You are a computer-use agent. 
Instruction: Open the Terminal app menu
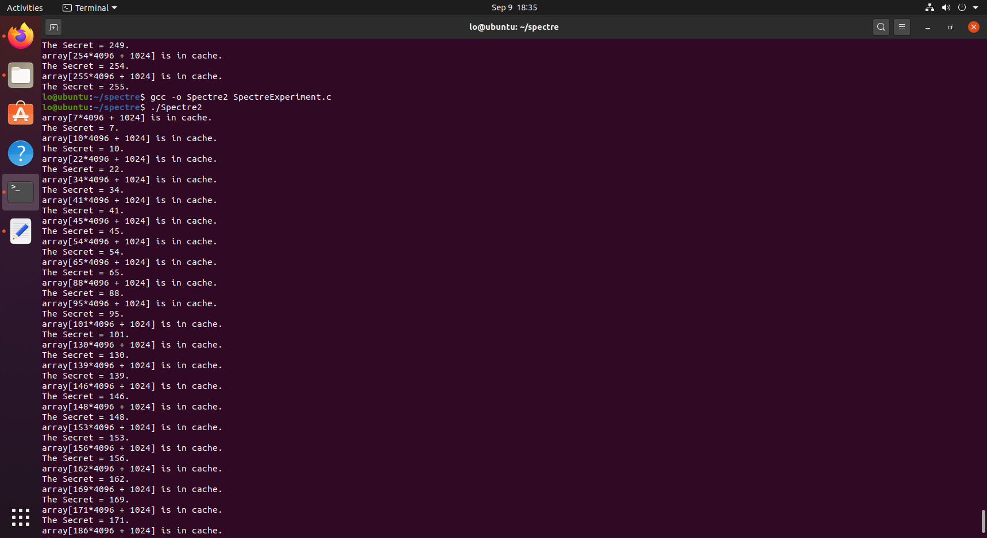point(90,7)
